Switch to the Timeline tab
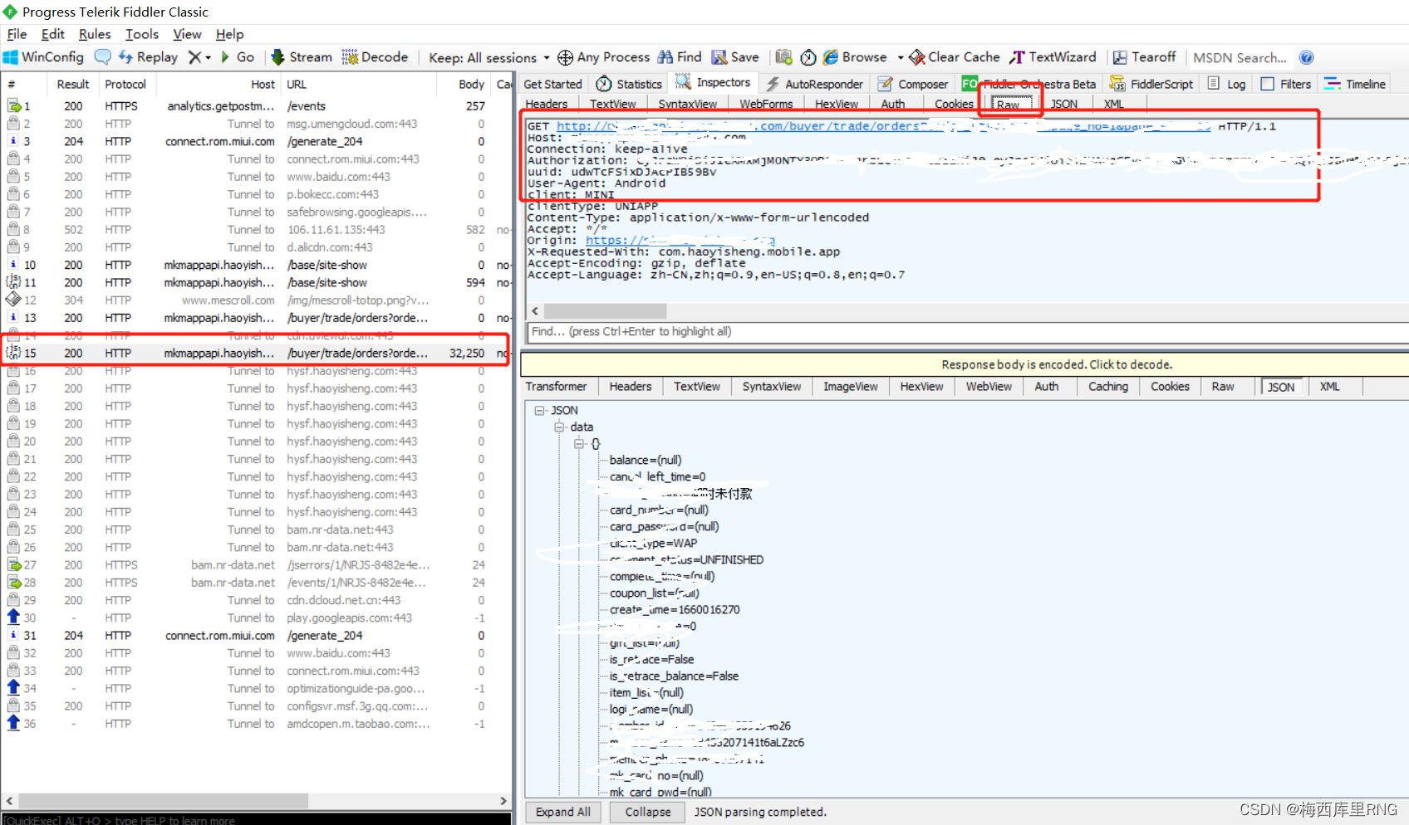The width and height of the screenshot is (1409, 825). pyautogui.click(x=1355, y=84)
